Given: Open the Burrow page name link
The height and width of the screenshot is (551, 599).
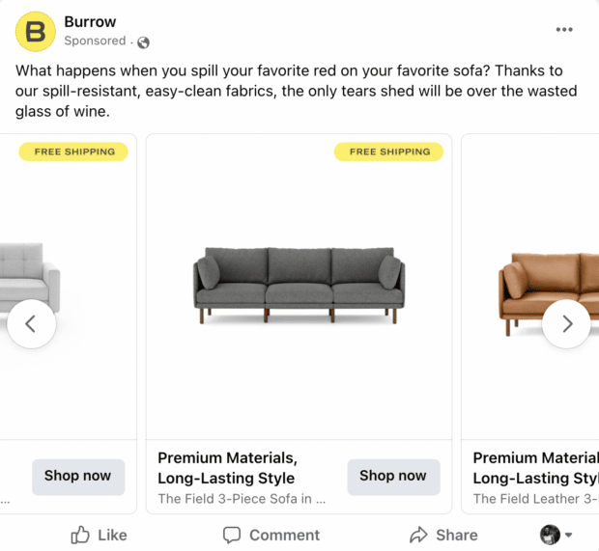Looking at the screenshot, I should (x=90, y=21).
